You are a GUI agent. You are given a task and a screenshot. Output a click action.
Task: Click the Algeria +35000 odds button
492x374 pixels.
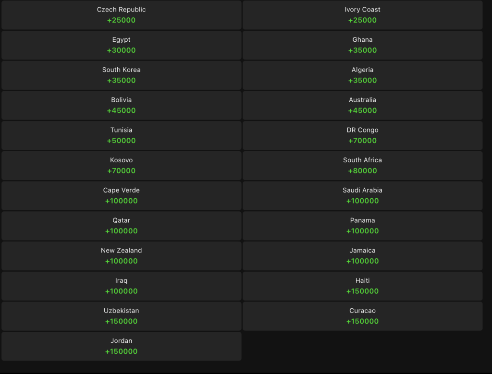[x=362, y=75]
